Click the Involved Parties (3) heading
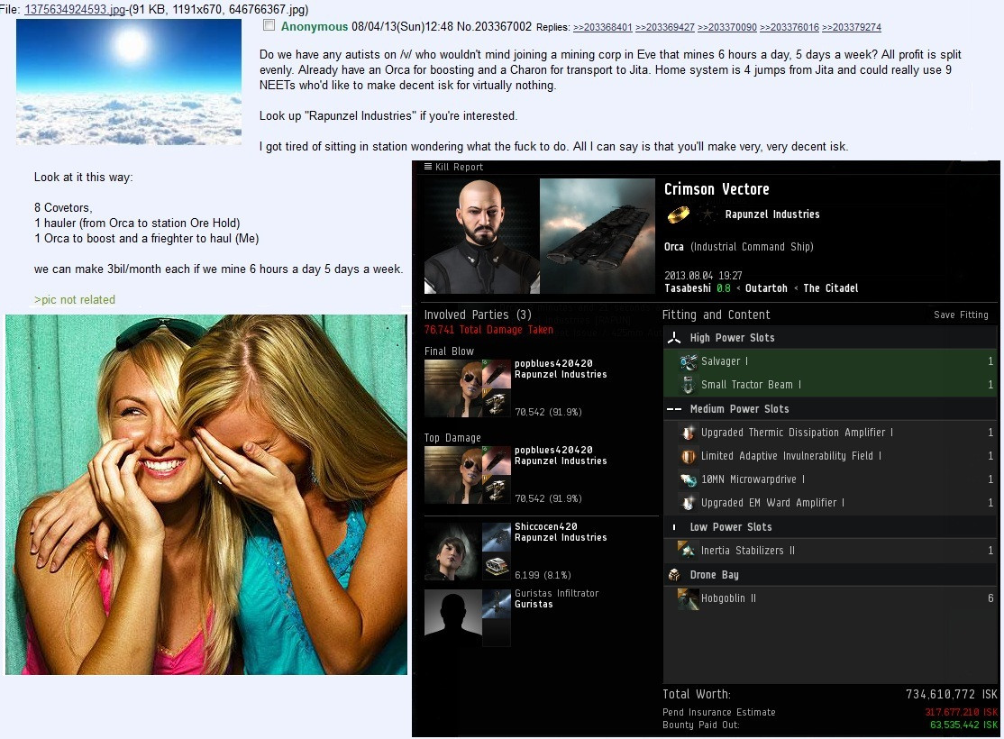 coord(478,315)
